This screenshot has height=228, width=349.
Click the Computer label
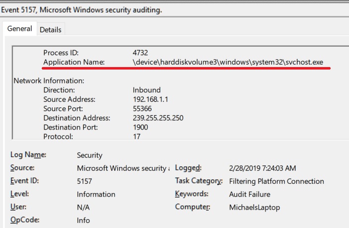coord(192,207)
